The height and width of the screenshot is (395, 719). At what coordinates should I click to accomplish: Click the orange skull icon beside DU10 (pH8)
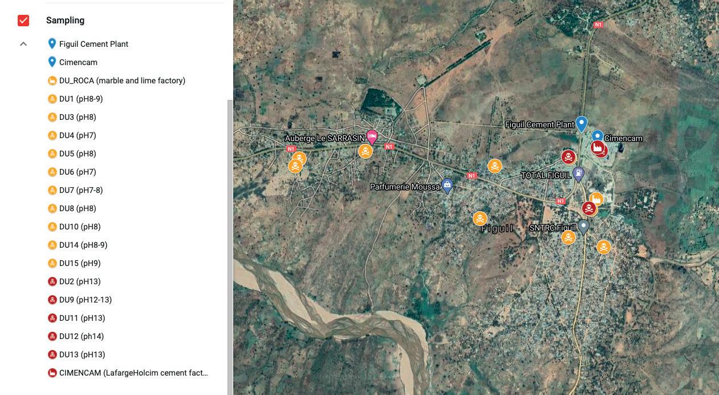(x=52, y=227)
